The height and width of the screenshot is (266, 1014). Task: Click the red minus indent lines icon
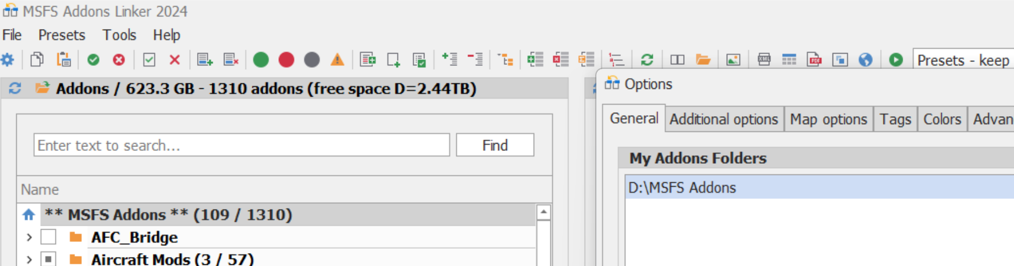coord(475,59)
